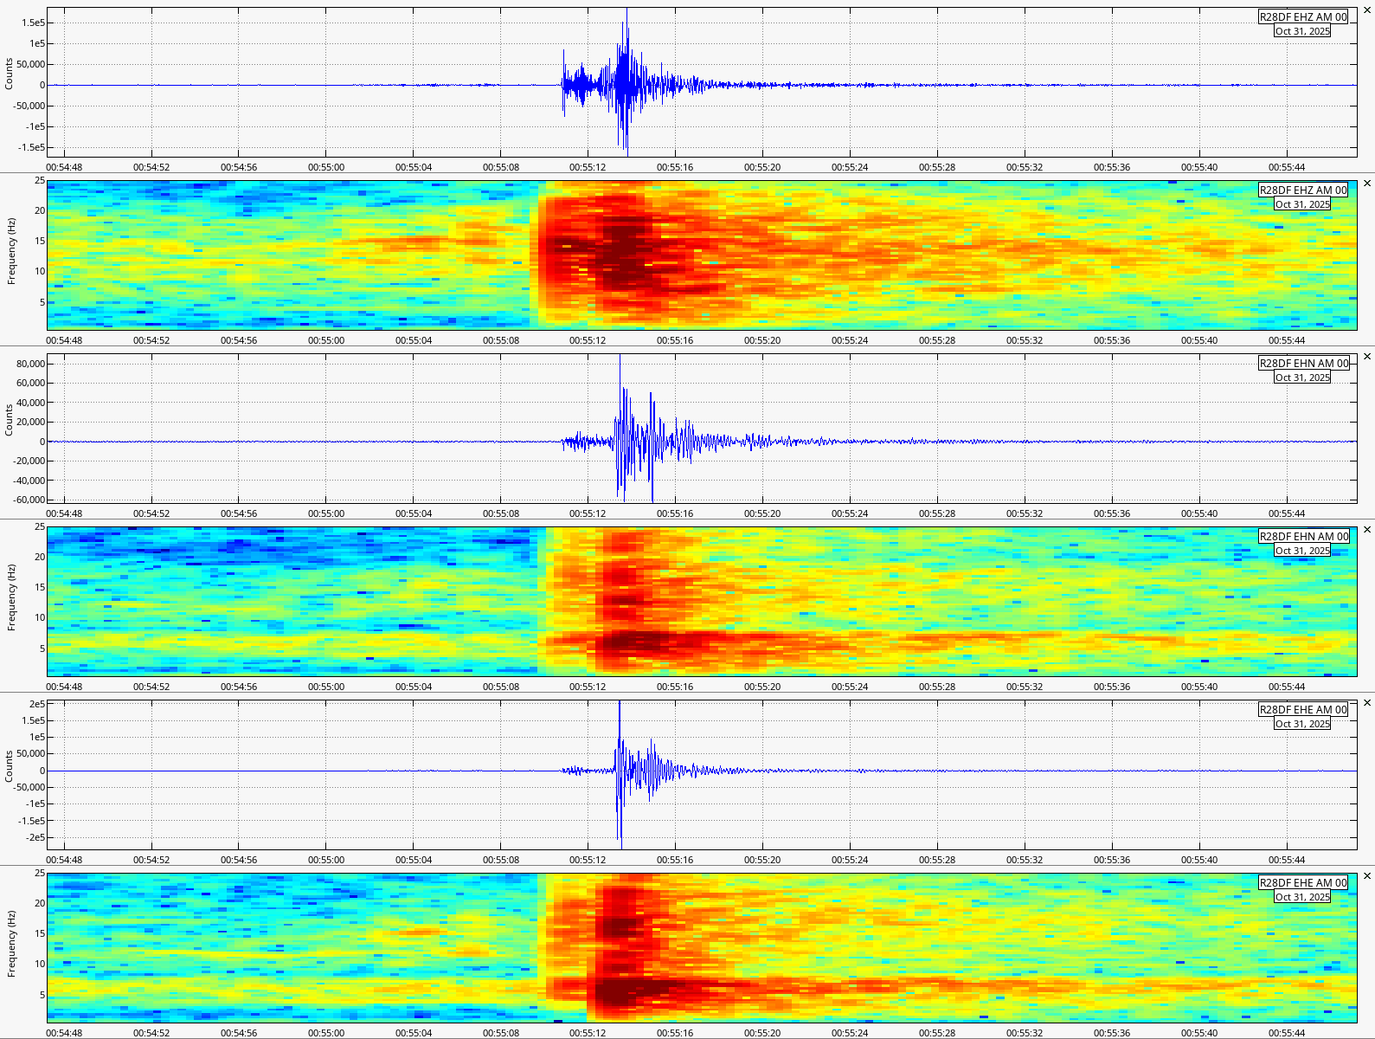The height and width of the screenshot is (1039, 1375).
Task: Click the R28DF EHE AM 00 label on the spectrogram
Action: (1302, 883)
